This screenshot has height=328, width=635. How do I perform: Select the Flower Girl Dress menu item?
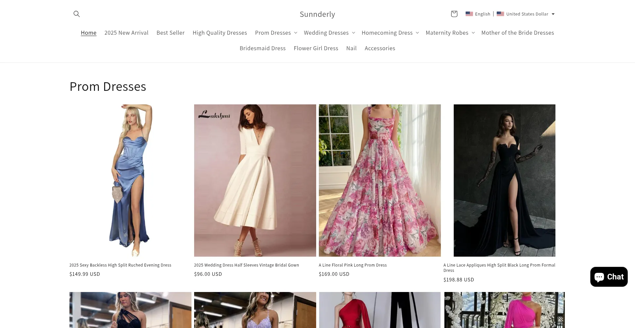pyautogui.click(x=316, y=48)
